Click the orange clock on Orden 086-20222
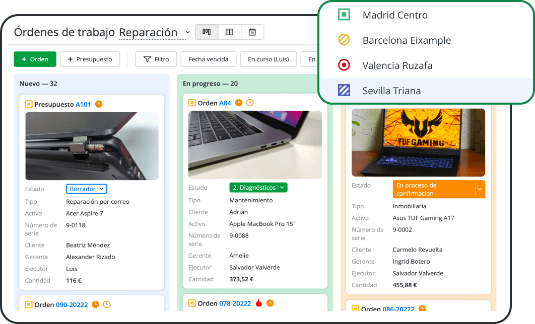 pyautogui.click(x=422, y=309)
